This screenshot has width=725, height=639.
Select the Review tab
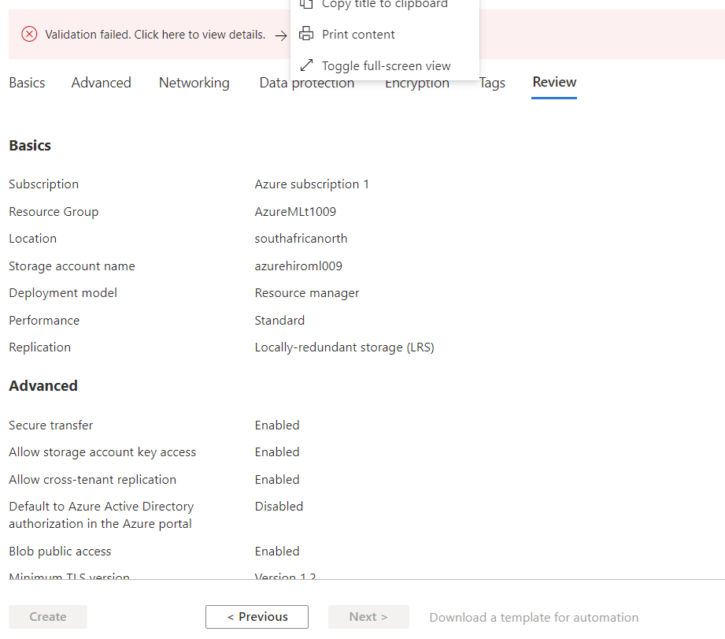(554, 82)
